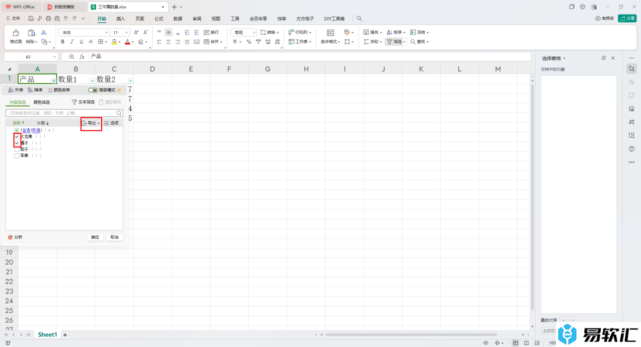The height and width of the screenshot is (347, 641).
Task: Click the Invert Selection (反选) link
Action: click(36, 130)
